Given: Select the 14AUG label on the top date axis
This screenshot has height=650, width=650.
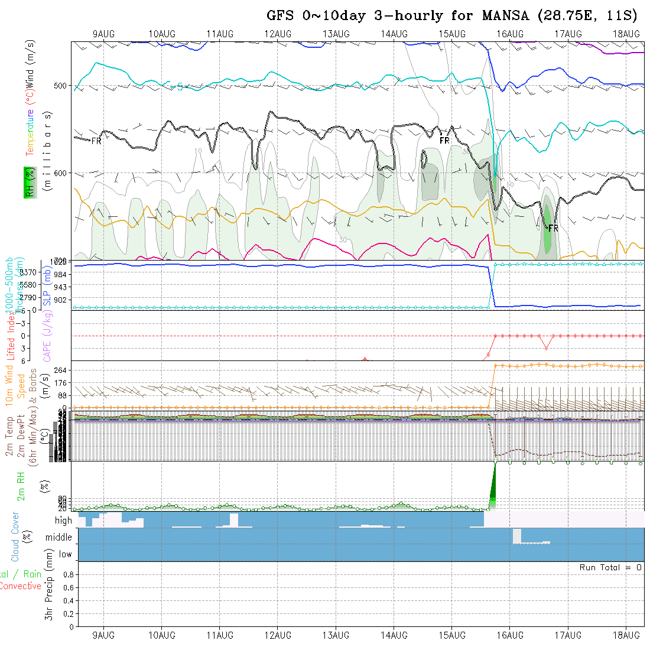Looking at the screenshot, I should (394, 34).
